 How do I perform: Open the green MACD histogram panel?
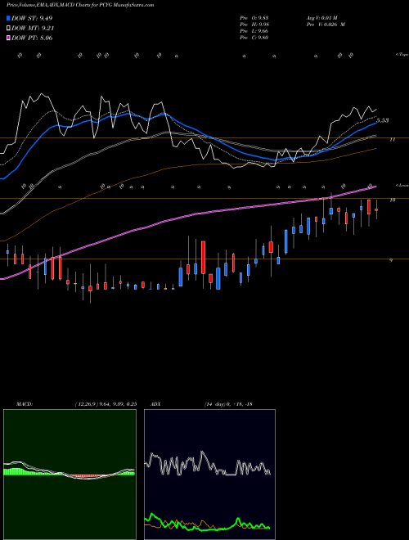[x=70, y=475]
